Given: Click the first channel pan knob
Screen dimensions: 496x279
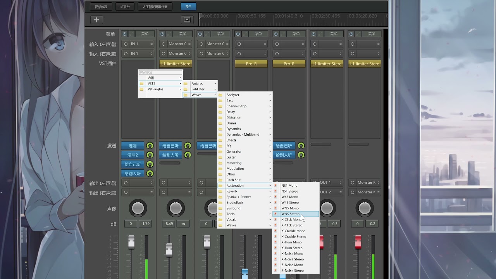Looking at the screenshot, I should 138,208.
